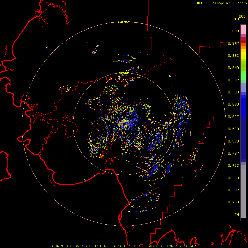The height and width of the screenshot is (248, 248).
Task: Click the 0.893 legend value
Action: point(233,55)
